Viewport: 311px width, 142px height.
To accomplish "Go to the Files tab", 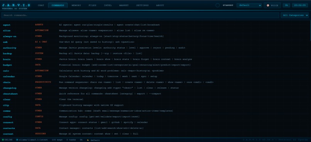I will [x=93, y=5].
